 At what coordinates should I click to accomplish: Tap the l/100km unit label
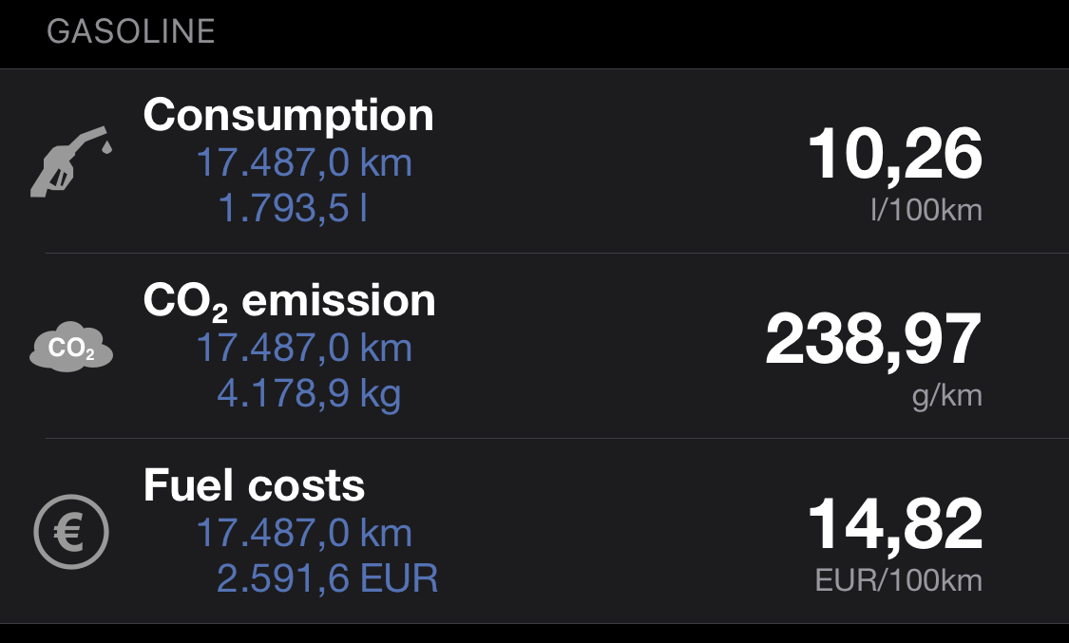[926, 210]
